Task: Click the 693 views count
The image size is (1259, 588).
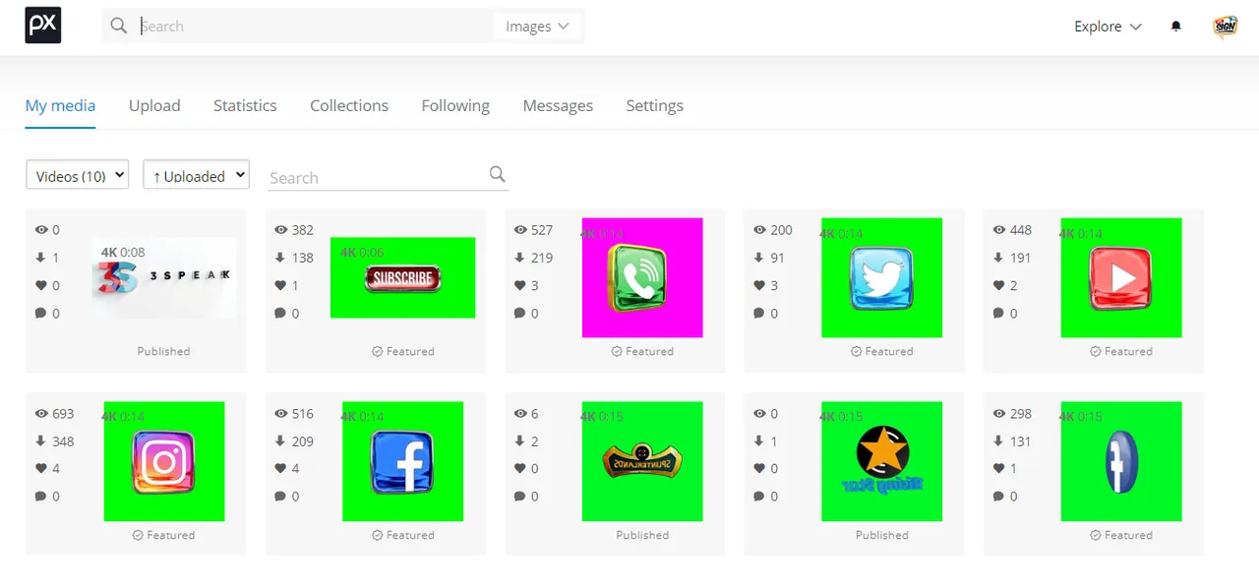Action: tap(63, 414)
